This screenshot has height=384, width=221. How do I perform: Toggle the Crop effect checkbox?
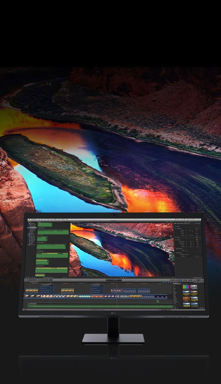(x=176, y=237)
